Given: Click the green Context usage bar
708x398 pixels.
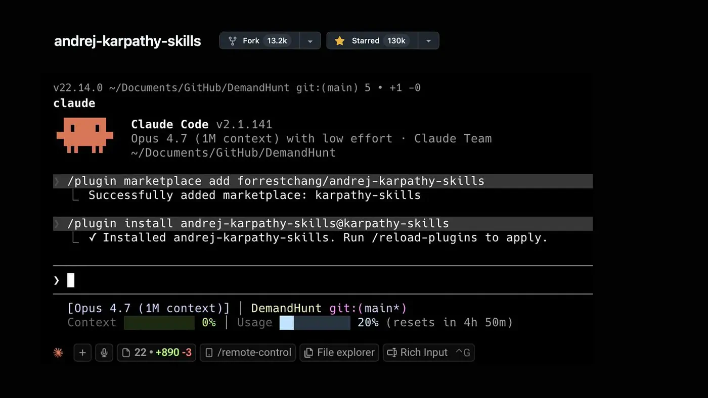Looking at the screenshot, I should tap(159, 323).
